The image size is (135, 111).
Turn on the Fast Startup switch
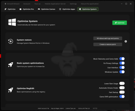click(122, 92)
